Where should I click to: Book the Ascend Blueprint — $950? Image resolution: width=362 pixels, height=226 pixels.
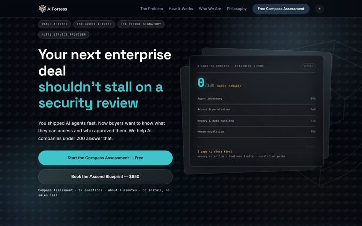click(x=106, y=177)
